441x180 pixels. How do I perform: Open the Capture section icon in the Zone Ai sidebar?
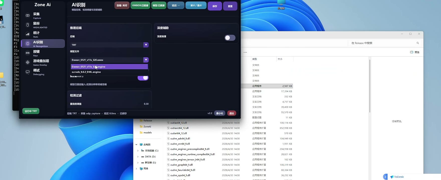click(x=28, y=15)
